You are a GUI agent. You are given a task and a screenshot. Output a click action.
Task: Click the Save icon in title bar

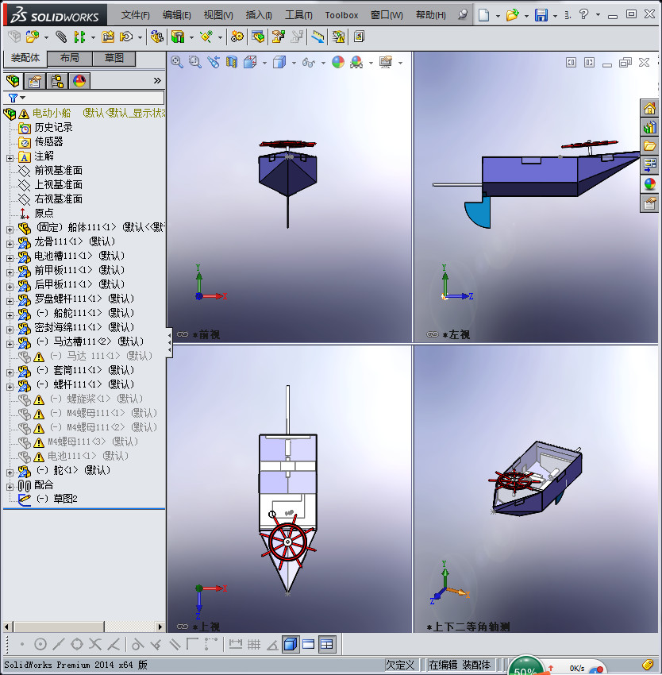pyautogui.click(x=541, y=15)
